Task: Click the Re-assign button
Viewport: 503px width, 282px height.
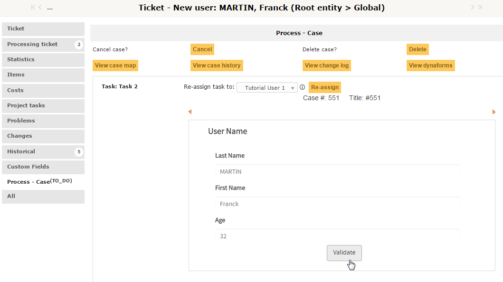Action: coord(325,87)
